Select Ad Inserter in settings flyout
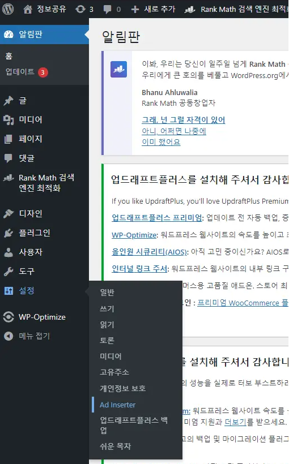This screenshot has height=464, width=289. point(118,405)
